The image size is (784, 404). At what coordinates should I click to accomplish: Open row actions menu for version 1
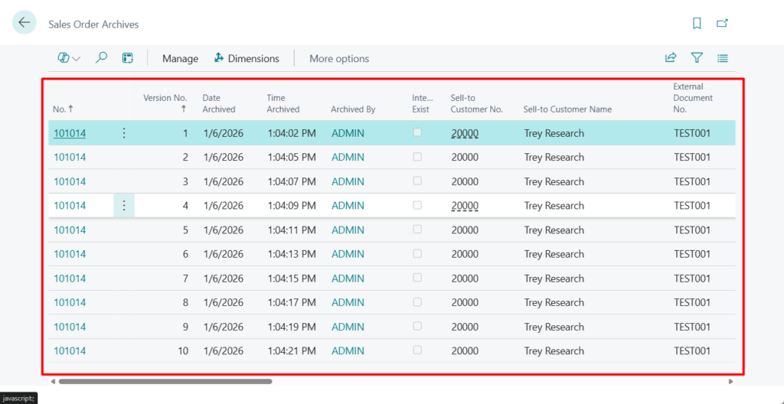coord(124,133)
